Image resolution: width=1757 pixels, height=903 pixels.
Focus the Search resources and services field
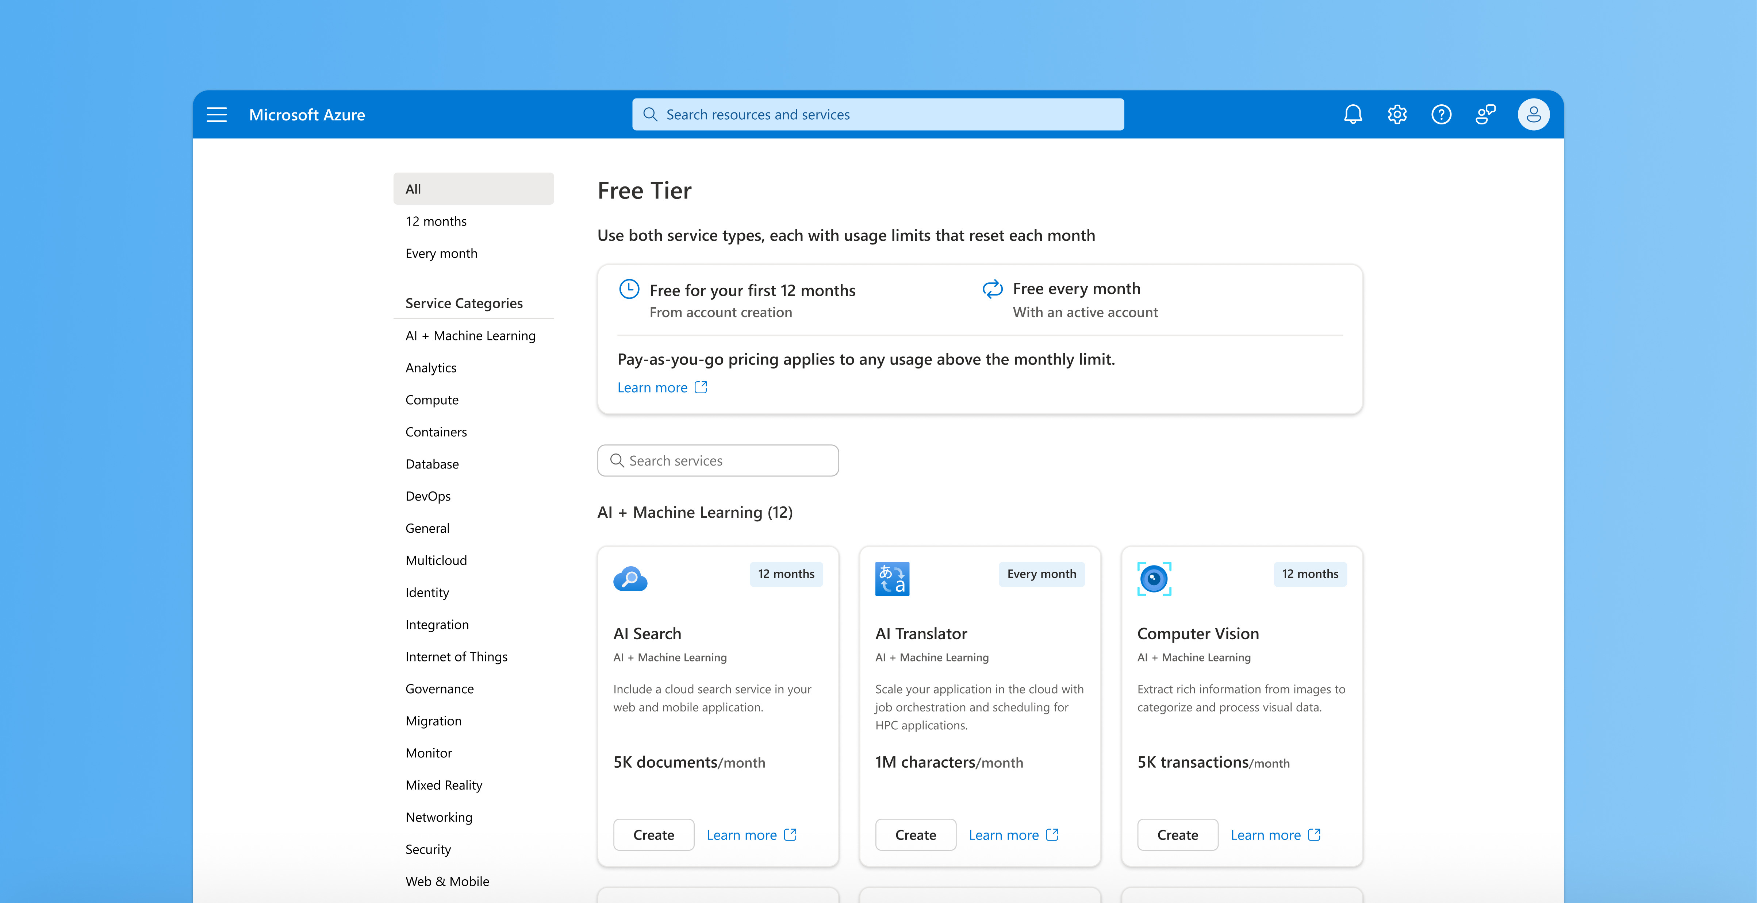[878, 115]
